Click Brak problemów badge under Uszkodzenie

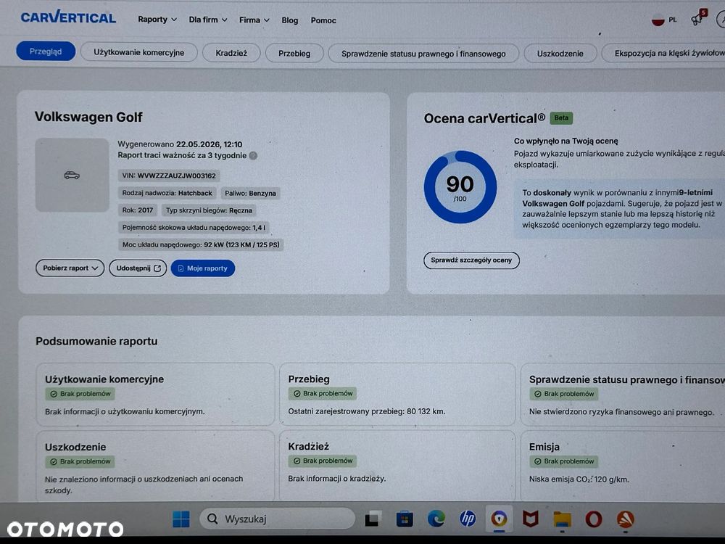click(x=80, y=461)
